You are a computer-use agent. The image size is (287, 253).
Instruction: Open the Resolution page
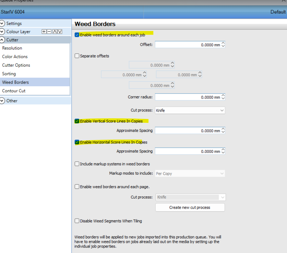tap(35, 48)
